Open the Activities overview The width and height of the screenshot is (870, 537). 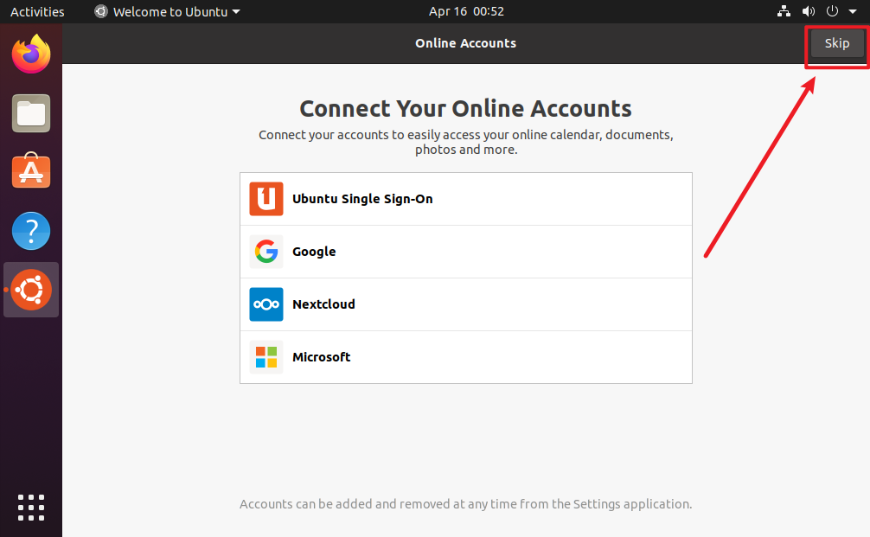tap(37, 11)
